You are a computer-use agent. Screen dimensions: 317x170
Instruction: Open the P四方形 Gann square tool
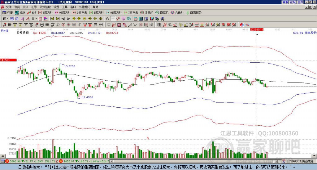tap(46, 12)
